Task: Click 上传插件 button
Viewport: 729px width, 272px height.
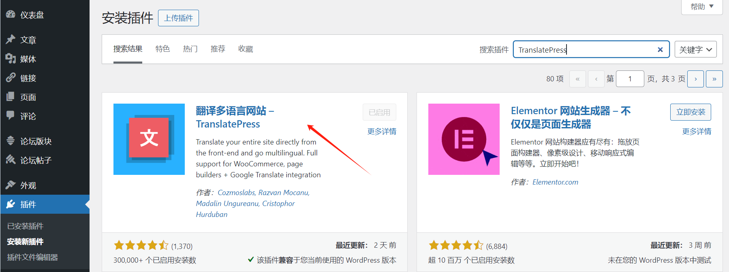Action: click(x=178, y=18)
